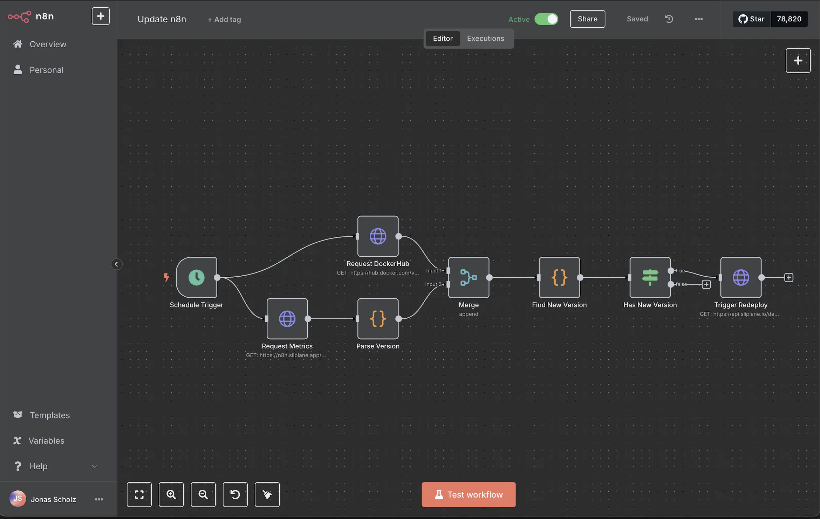Select the Has New Version switch node
Viewport: 820px width, 519px height.
pyautogui.click(x=649, y=277)
